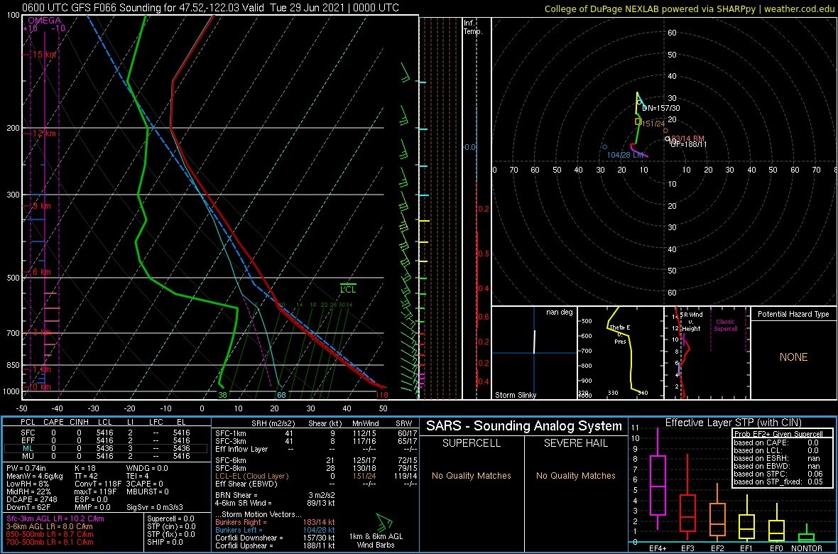This screenshot has width=838, height=554.
Task: Click the DN=157/30 hodograph label
Action: point(660,108)
